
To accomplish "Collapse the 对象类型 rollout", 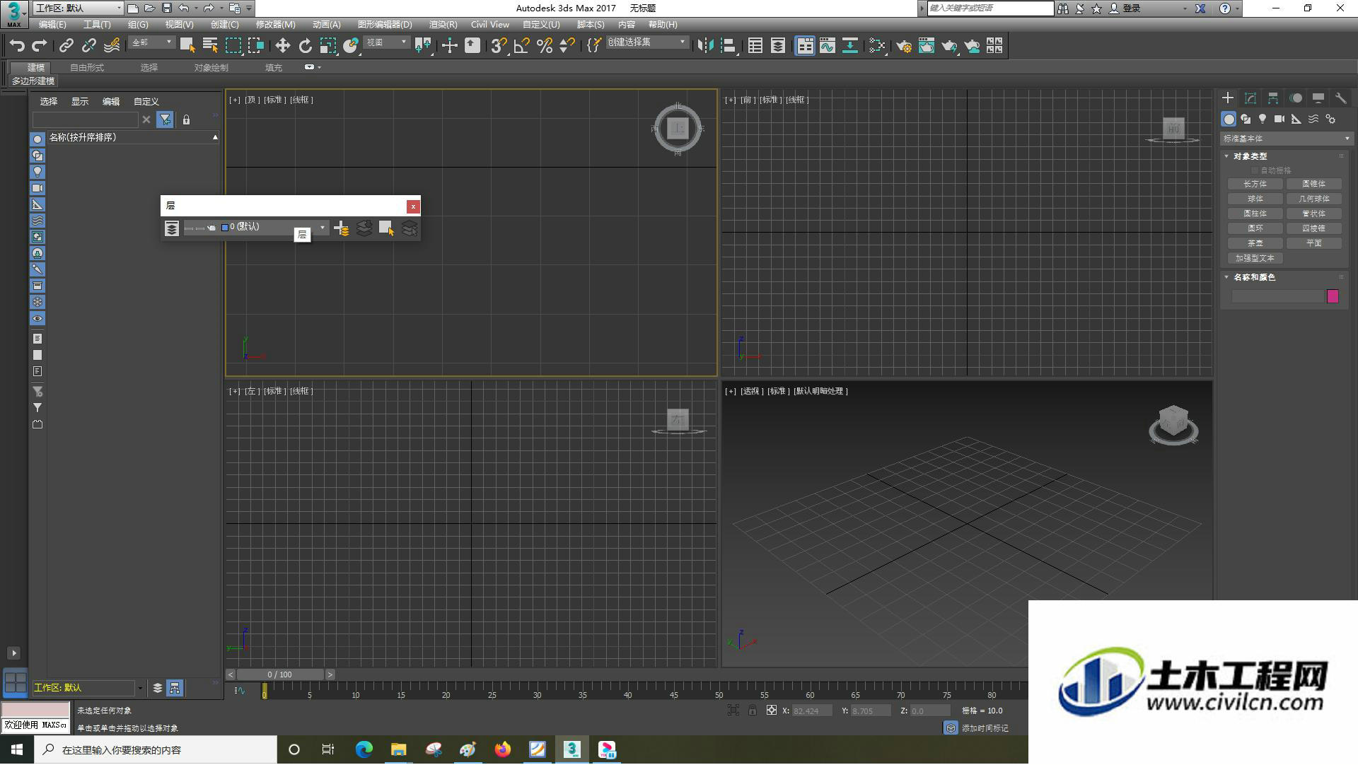I will click(1250, 156).
